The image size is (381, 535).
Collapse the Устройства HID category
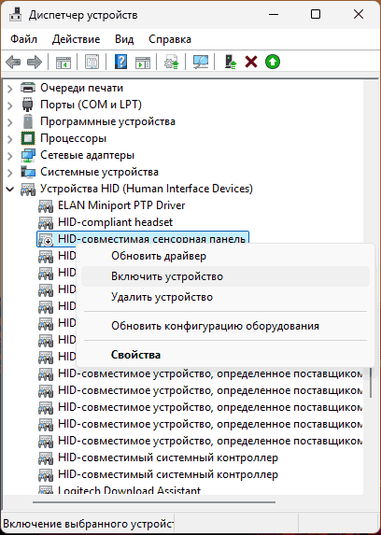point(10,189)
